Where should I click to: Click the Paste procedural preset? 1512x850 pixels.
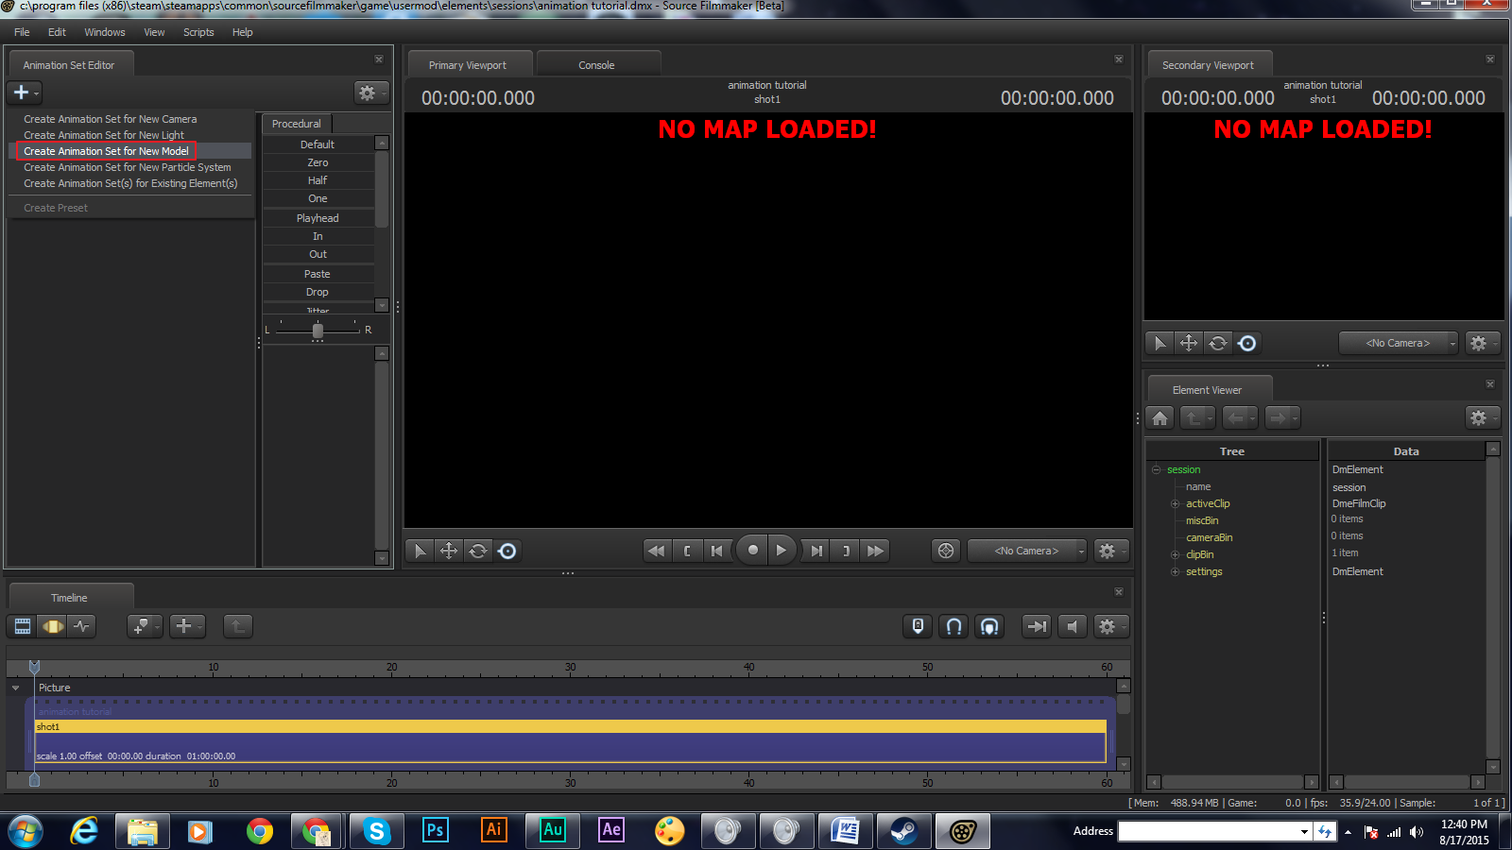pyautogui.click(x=318, y=274)
